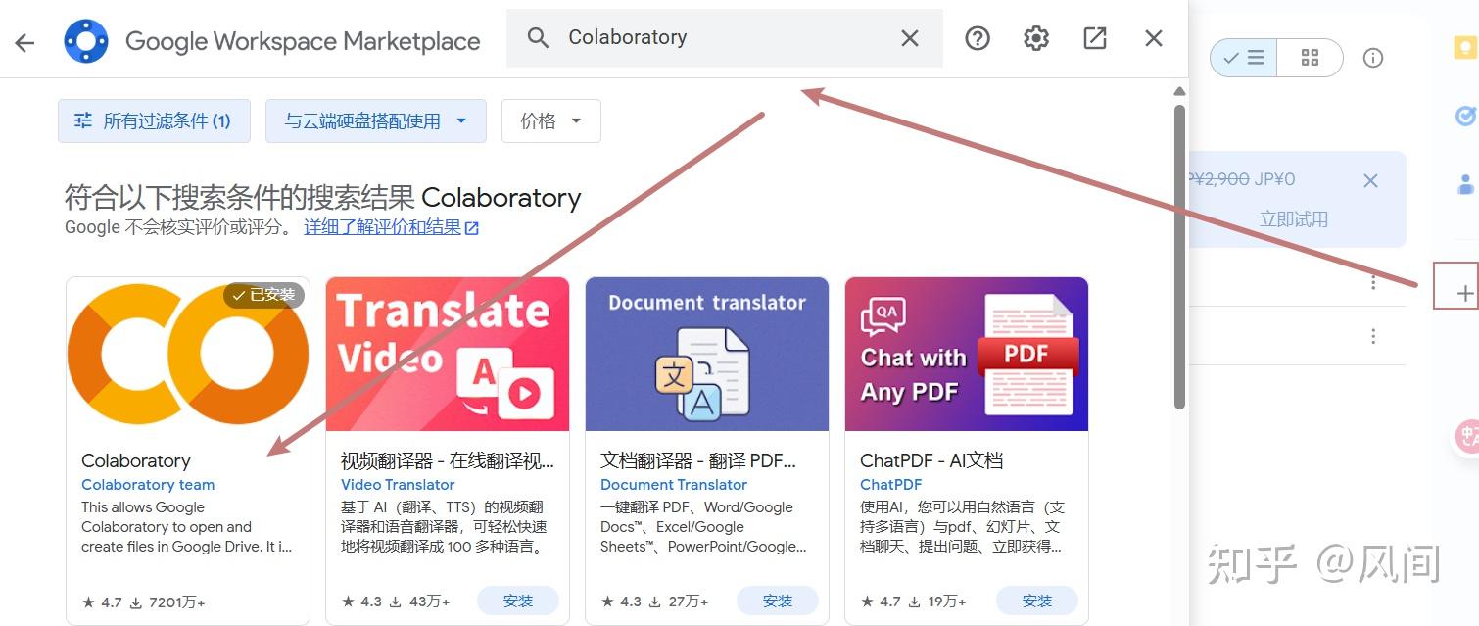Click the open-in-new-window icon
Screen dimensions: 1479x626
(x=1094, y=38)
